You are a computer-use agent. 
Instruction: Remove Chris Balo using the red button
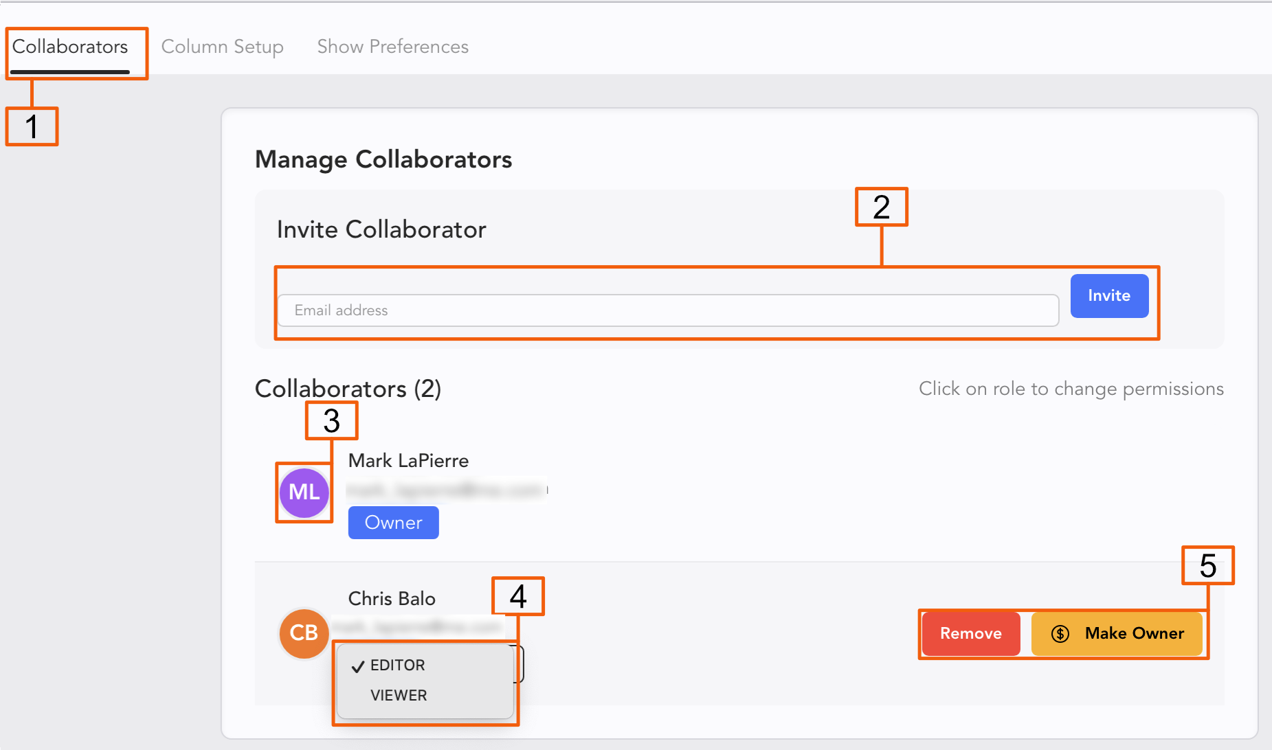(x=970, y=633)
